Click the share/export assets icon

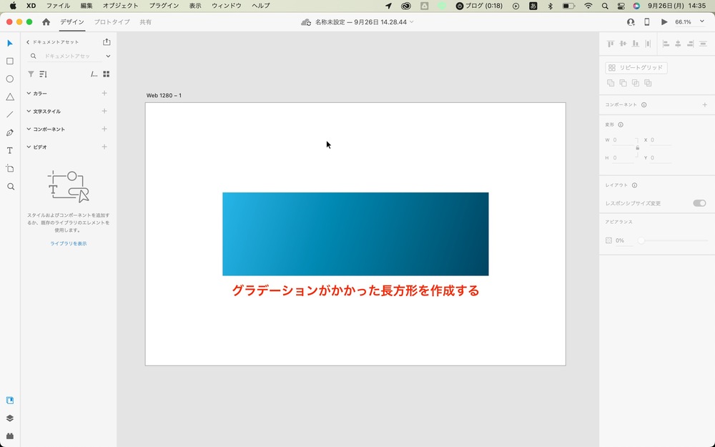point(107,41)
